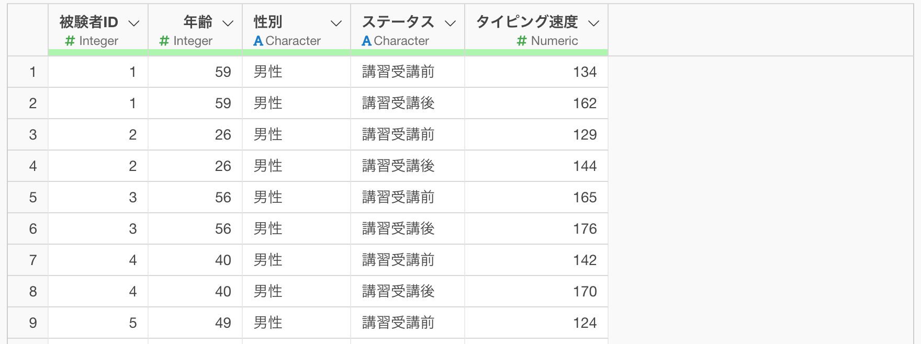
Task: Click the Integer type icon under 被験者ID
Action: [70, 41]
